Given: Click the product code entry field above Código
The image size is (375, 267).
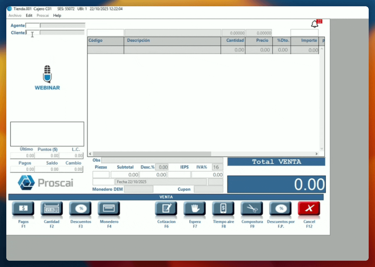Looking at the screenshot, I should pyautogui.click(x=105, y=33).
